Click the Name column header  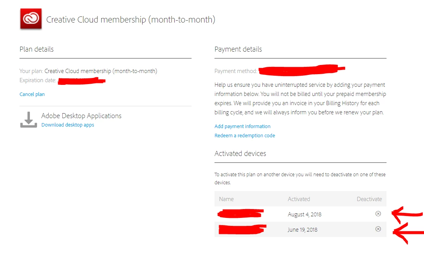226,199
